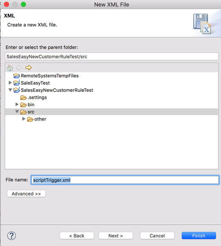The height and width of the screenshot is (246, 221).
Task: Go to the Next > wizard page
Action: point(116,236)
